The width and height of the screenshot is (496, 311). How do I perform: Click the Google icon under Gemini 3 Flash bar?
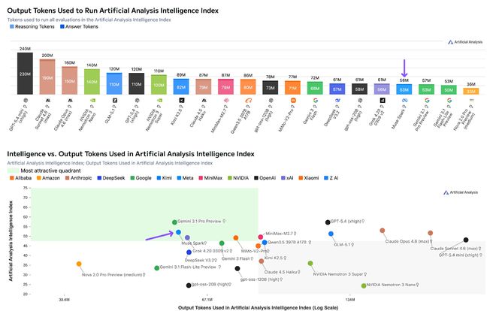[315, 99]
